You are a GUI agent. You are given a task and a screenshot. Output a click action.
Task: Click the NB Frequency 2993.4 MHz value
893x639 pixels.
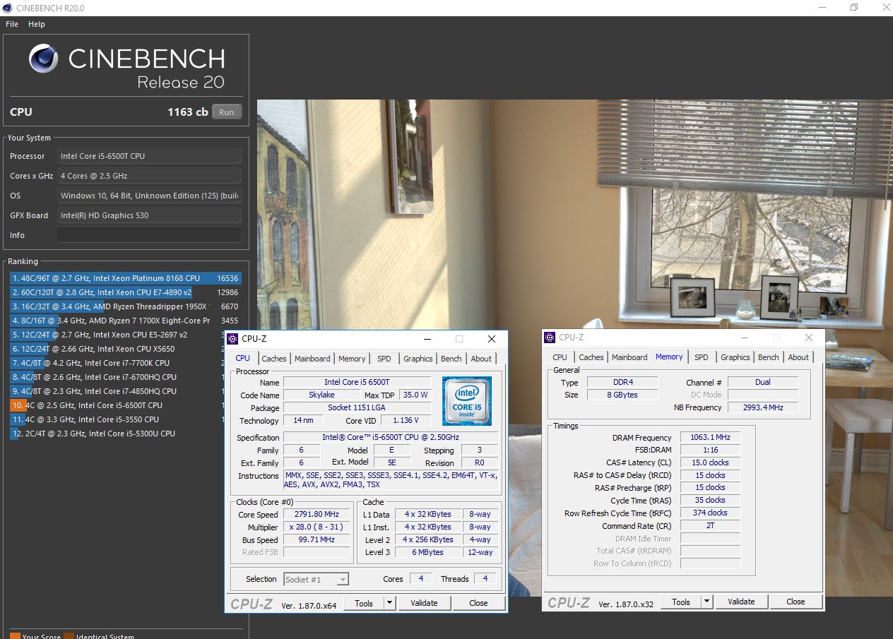763,407
